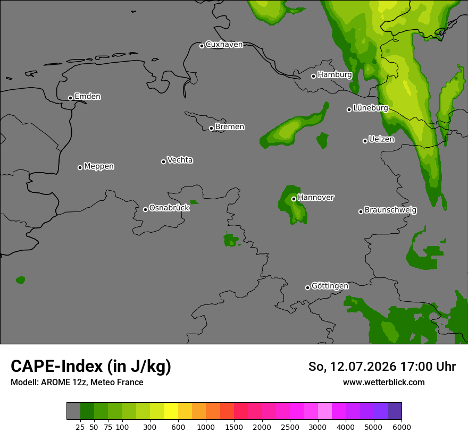468x441 pixels.
Task: Click the Osnabrück city marker dot
Action: 145,210
